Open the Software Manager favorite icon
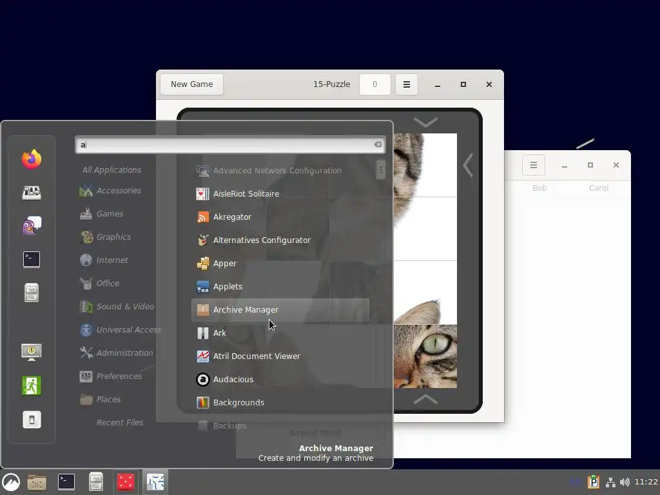660x495 pixels. coord(32,192)
